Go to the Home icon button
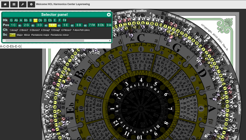This screenshot has width=246, height=140. point(5,4)
